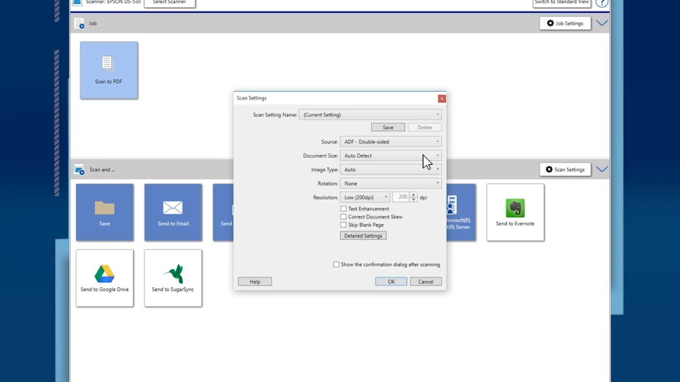Tick Show the confirmation dialog after scanning

336,264
